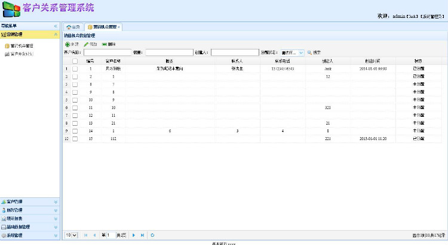The image size is (448, 245).
Task: Click the 联系电话 column header
Action: click(283, 61)
